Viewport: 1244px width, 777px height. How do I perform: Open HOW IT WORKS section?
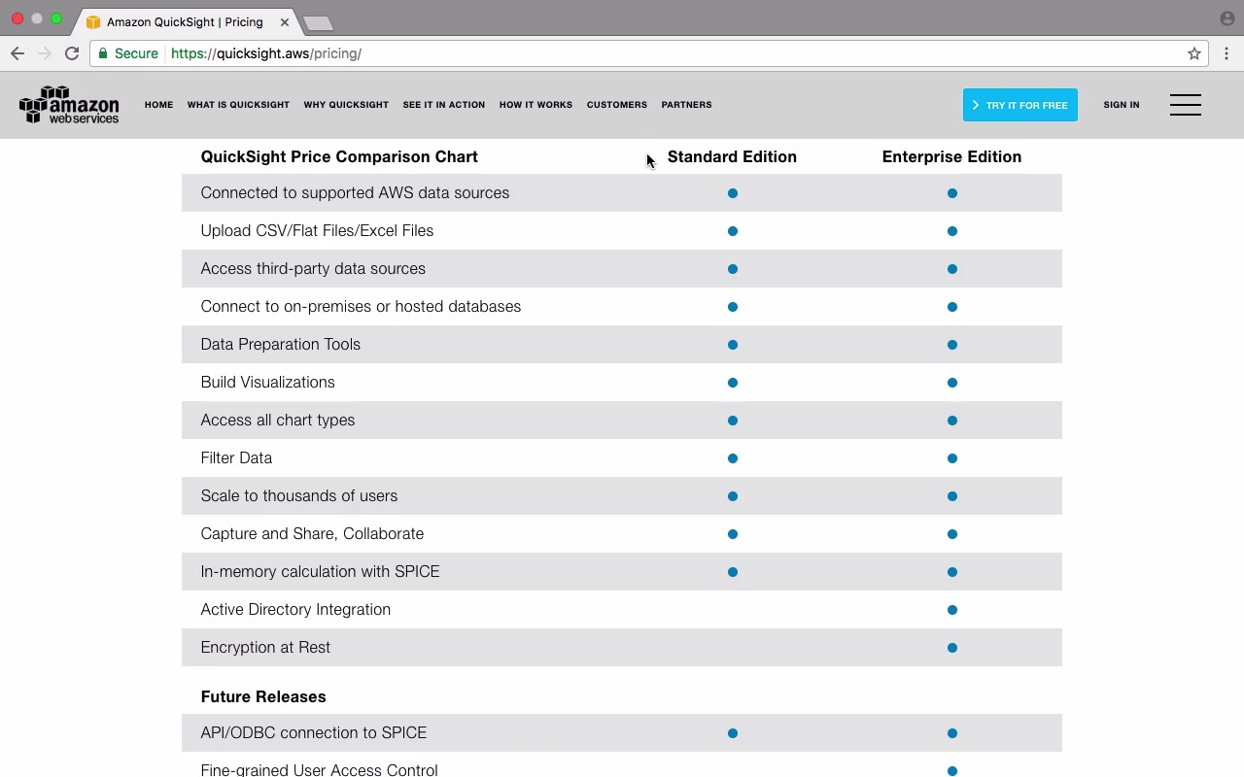(x=536, y=105)
